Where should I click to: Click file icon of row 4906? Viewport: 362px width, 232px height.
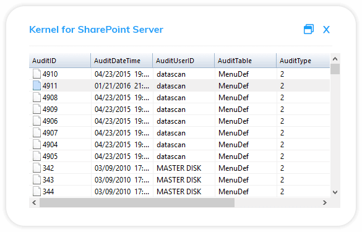(37, 121)
